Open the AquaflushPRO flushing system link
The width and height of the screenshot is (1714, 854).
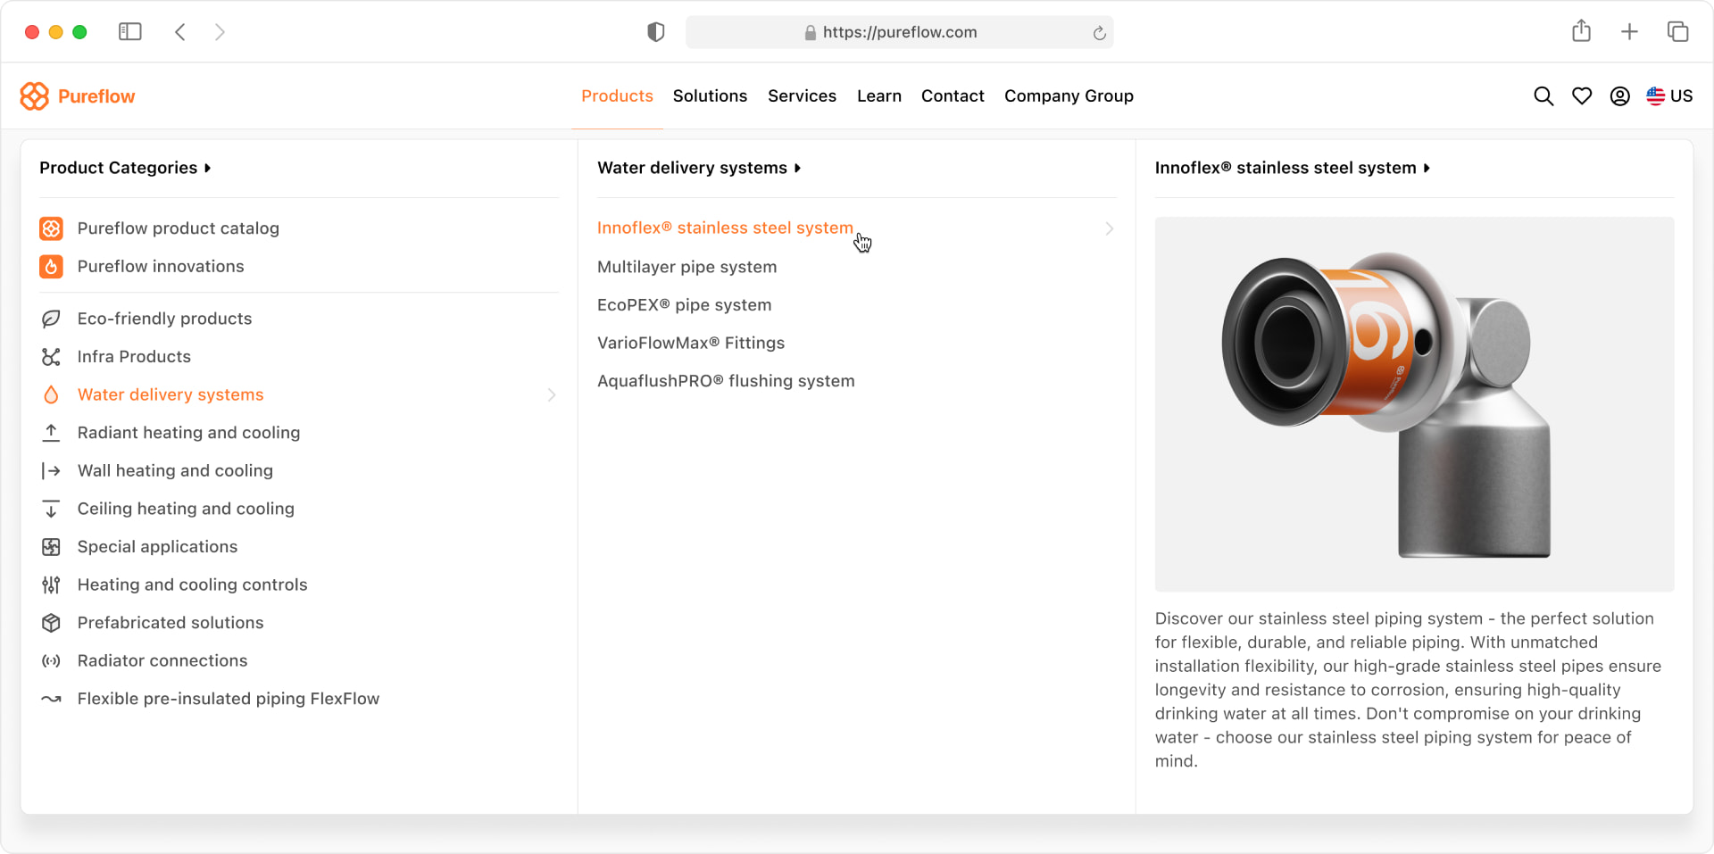point(726,381)
